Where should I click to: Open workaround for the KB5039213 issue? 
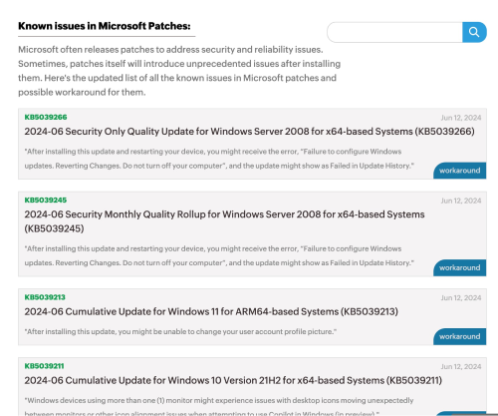460,336
